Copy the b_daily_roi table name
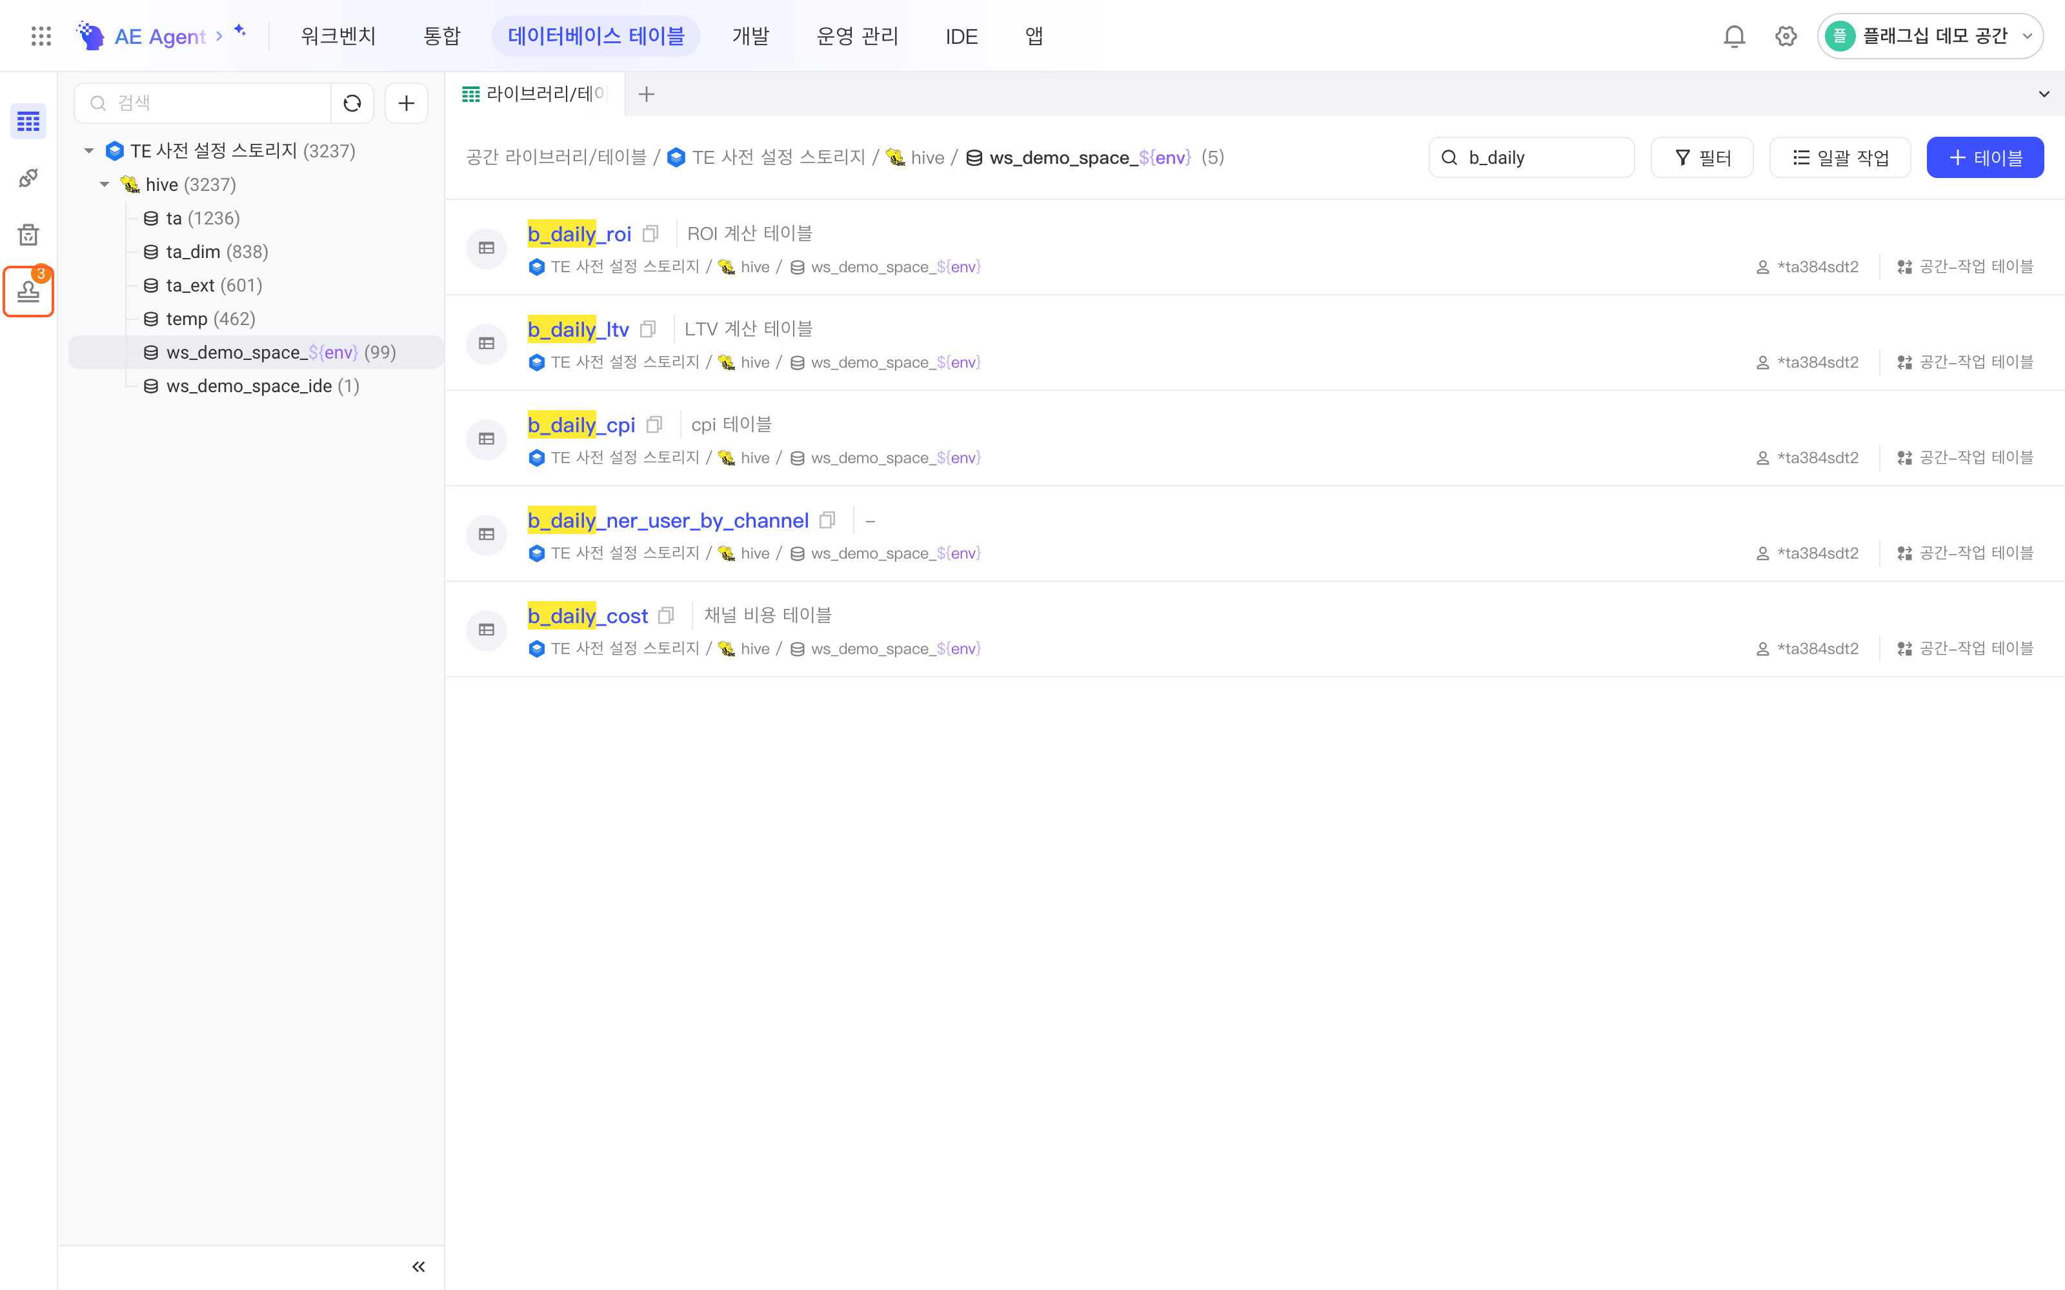 pos(651,233)
